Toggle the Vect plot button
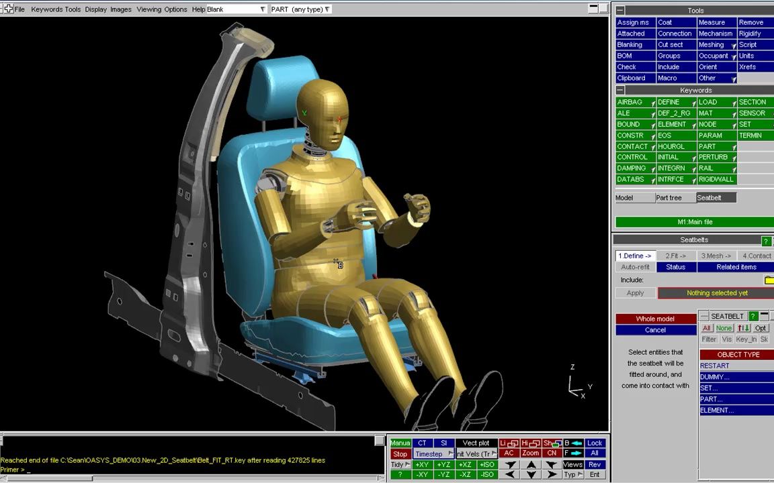The image size is (774, 483). (x=476, y=443)
